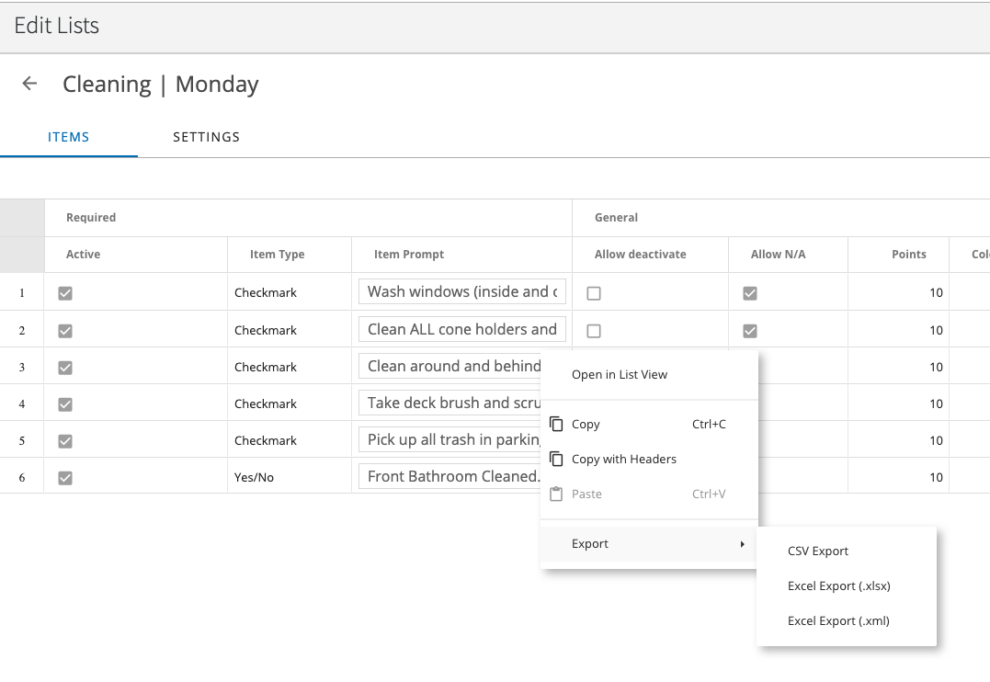The width and height of the screenshot is (990, 682).
Task: Pick Excel Export (.xml) option
Action: coord(838,621)
